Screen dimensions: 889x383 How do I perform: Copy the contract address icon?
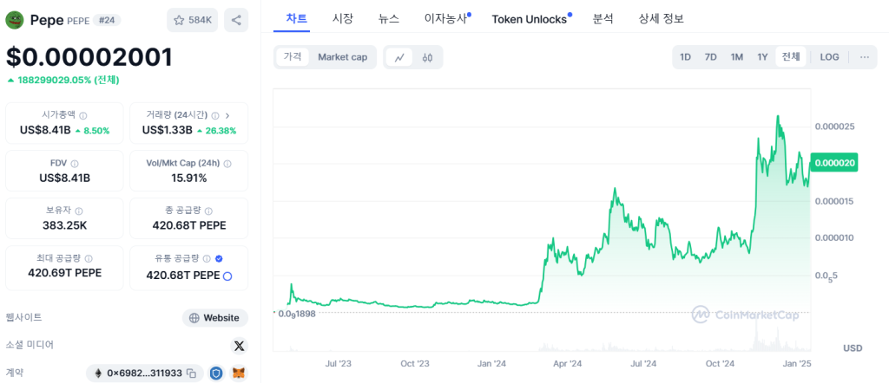tap(191, 373)
